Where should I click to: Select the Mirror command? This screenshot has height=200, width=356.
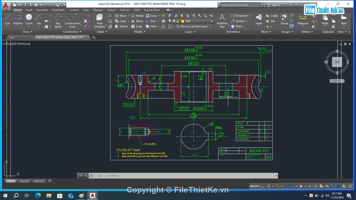coord(138,21)
